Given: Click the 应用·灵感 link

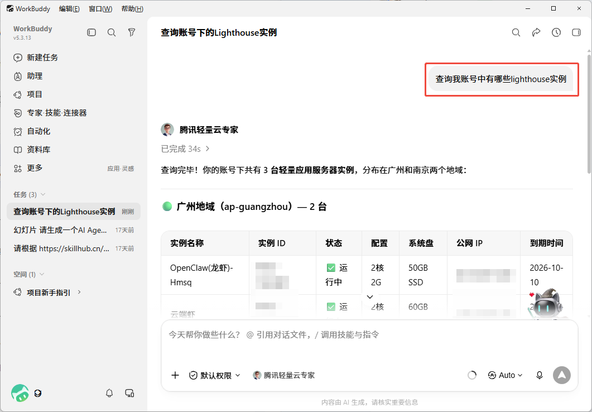Looking at the screenshot, I should pyautogui.click(x=121, y=169).
